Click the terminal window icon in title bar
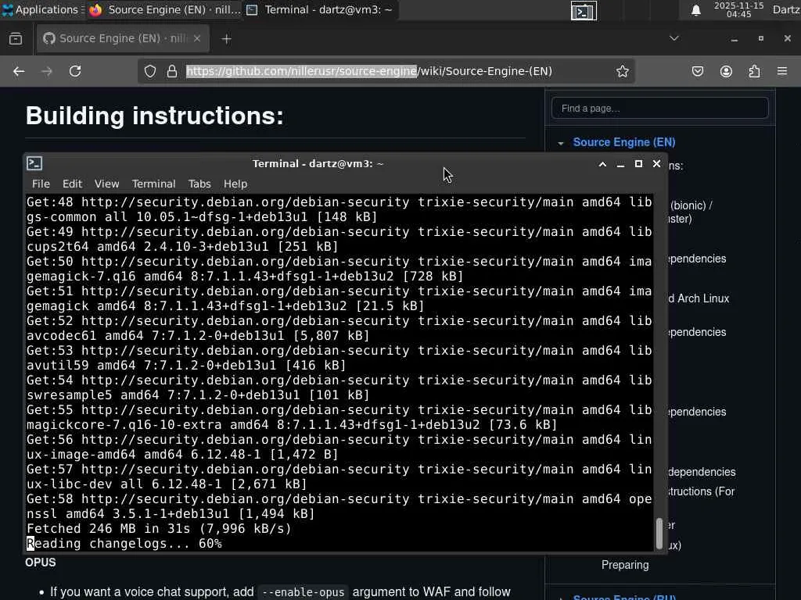Screen dimensions: 801x600 [34, 163]
